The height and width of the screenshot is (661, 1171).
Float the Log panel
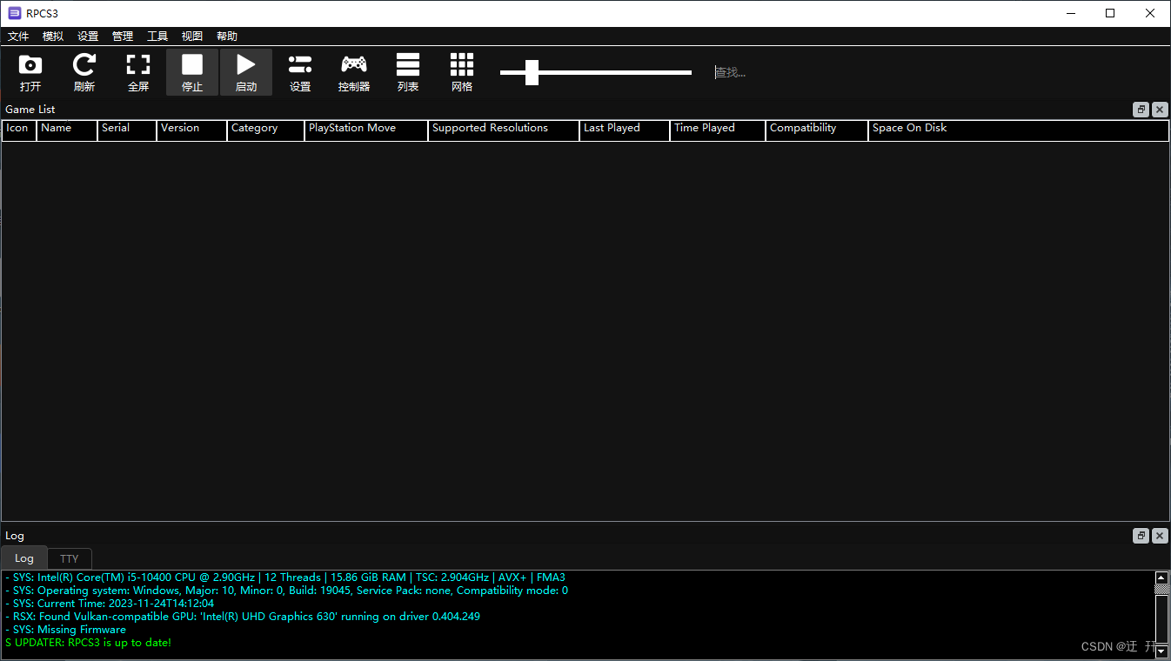pos(1141,536)
